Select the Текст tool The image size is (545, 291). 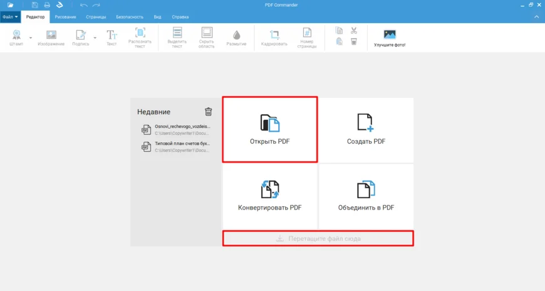tap(112, 38)
